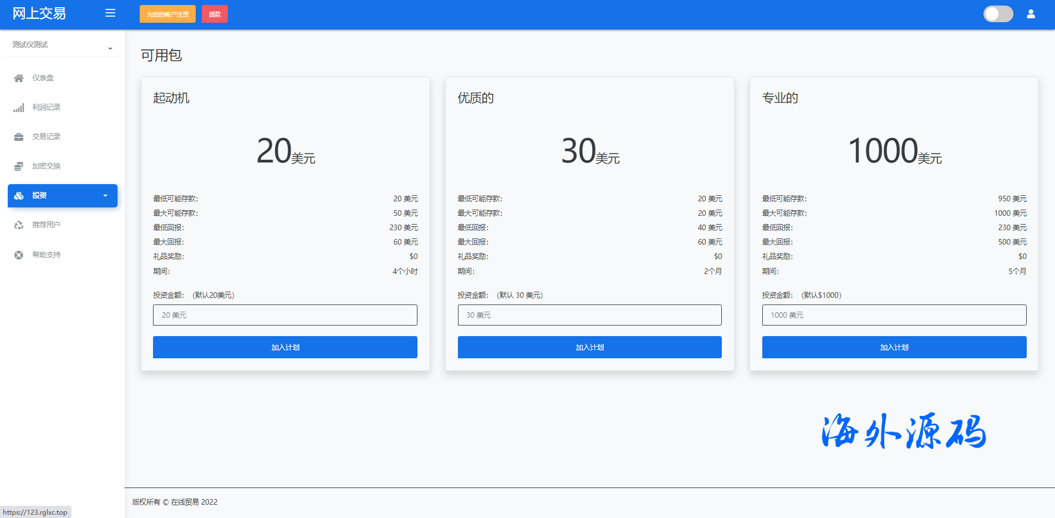Click the bar chart icon for 利润记录
Image resolution: width=1055 pixels, height=518 pixels.
click(19, 108)
